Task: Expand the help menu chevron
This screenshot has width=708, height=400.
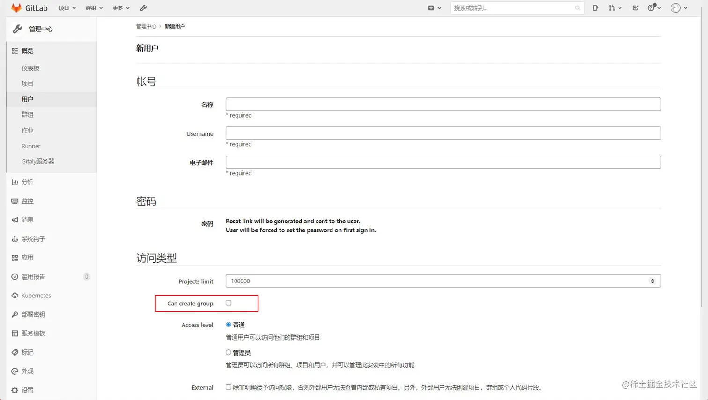Action: coord(659,8)
